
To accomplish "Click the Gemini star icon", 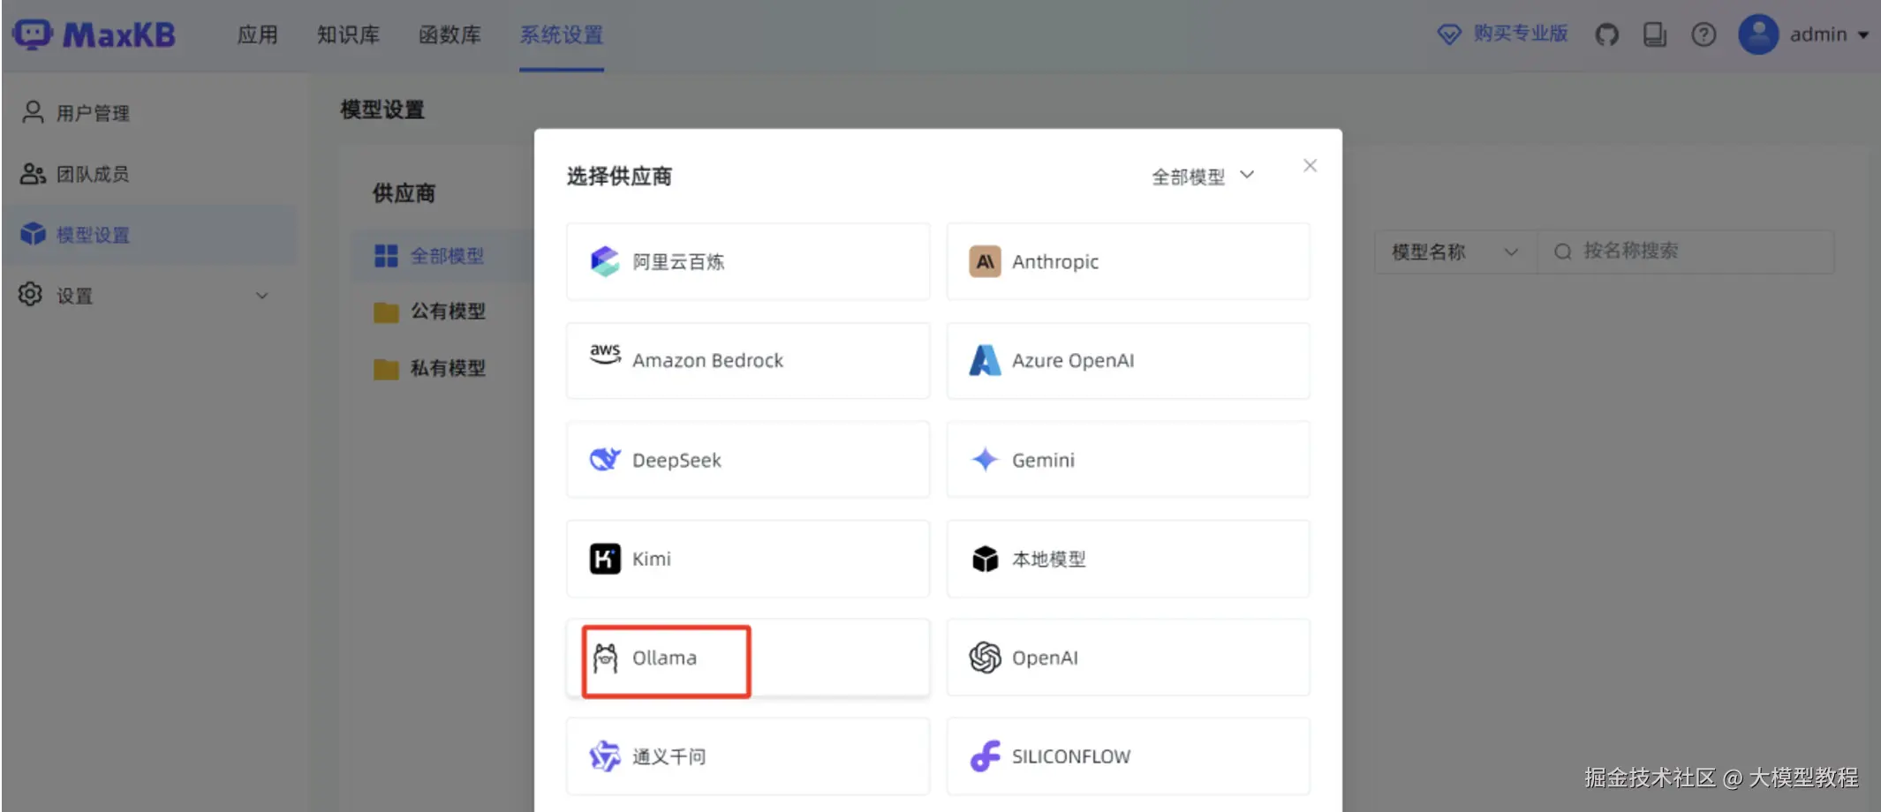I will (x=985, y=460).
